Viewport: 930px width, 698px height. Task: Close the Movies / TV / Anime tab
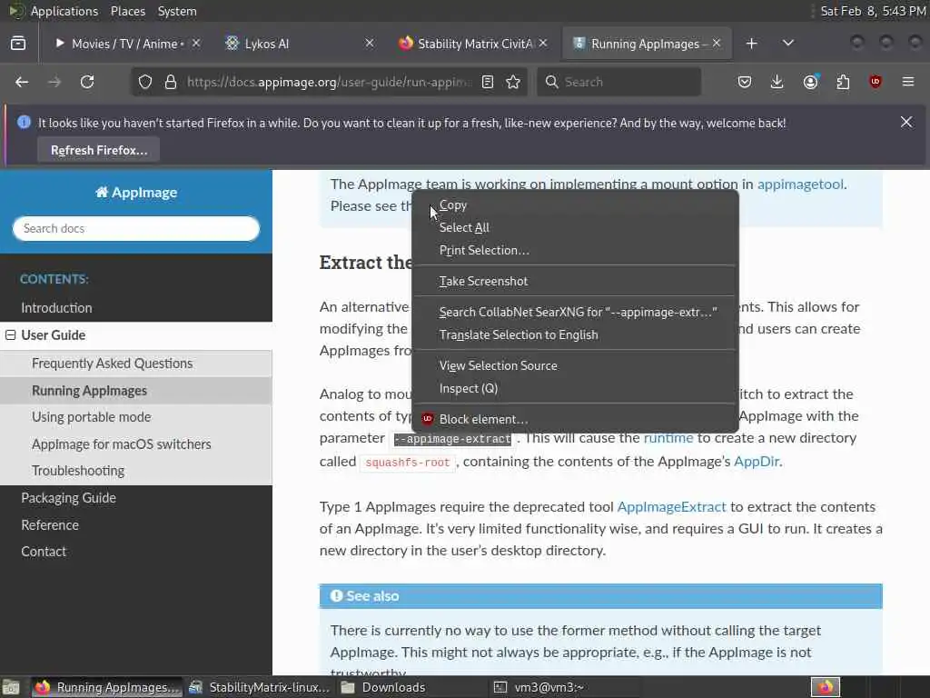pyautogui.click(x=196, y=44)
